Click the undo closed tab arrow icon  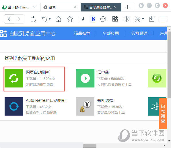point(44,19)
